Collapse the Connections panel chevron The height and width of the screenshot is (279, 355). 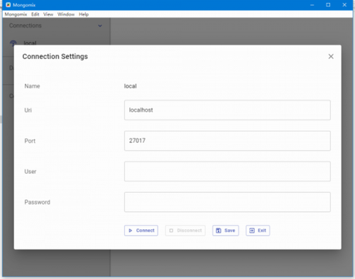point(100,26)
